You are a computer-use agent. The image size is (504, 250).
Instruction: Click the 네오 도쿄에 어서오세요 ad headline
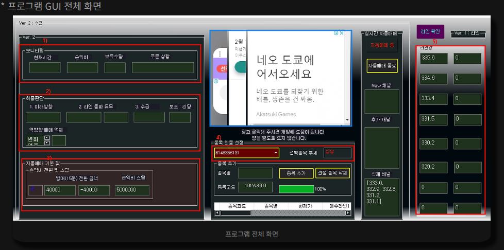coord(285,66)
